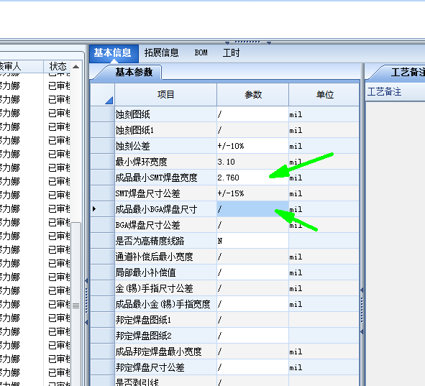The height and width of the screenshot is (386, 425).
Task: Open the BOM tab
Action: [x=201, y=52]
